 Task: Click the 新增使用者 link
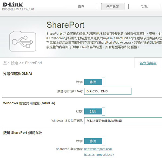[148, 63]
